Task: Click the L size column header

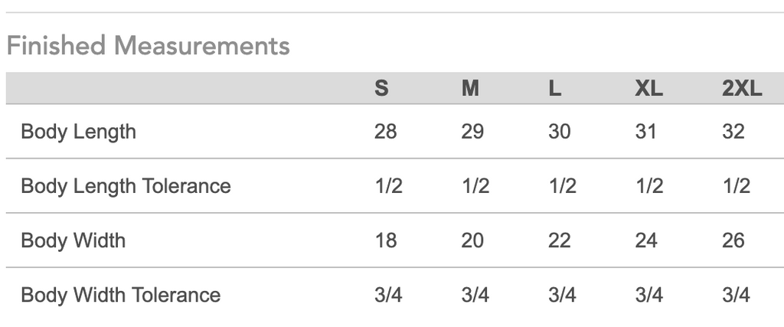Action: click(555, 89)
